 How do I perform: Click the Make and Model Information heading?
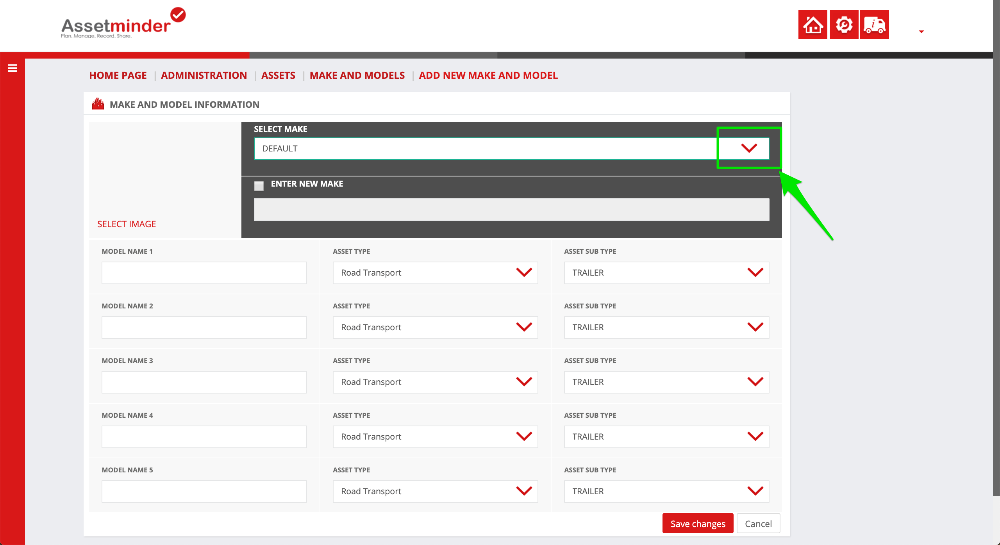pos(184,104)
